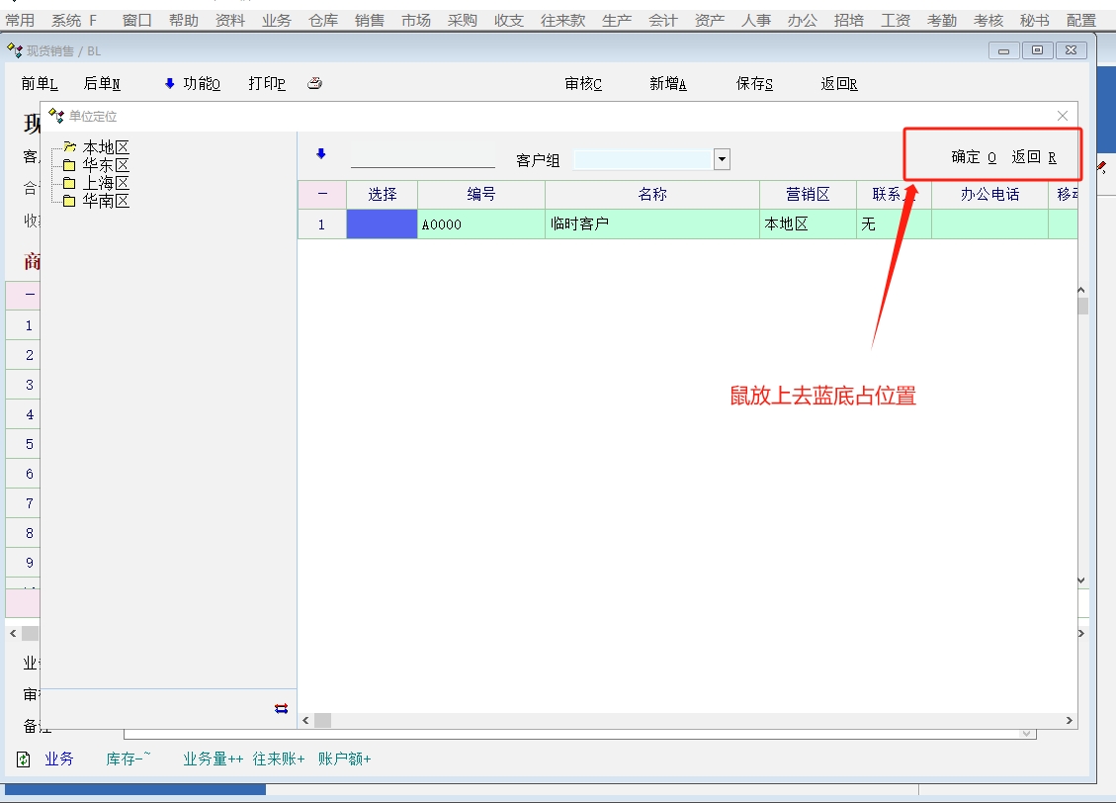Click the minus header cell in customer grid

321,195
